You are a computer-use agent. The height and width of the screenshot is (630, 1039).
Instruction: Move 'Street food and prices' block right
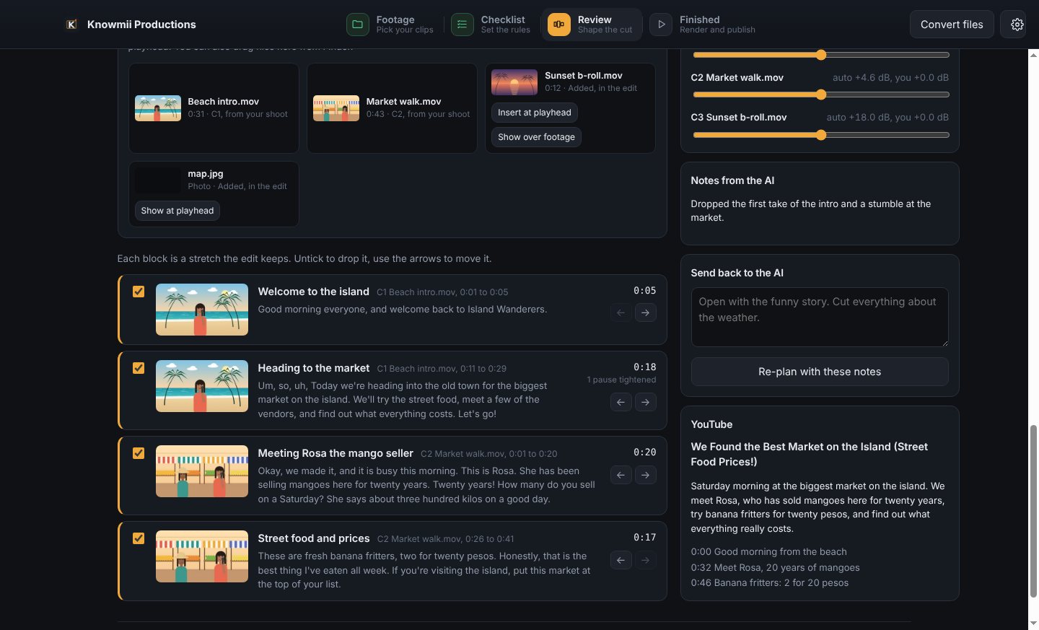click(646, 560)
